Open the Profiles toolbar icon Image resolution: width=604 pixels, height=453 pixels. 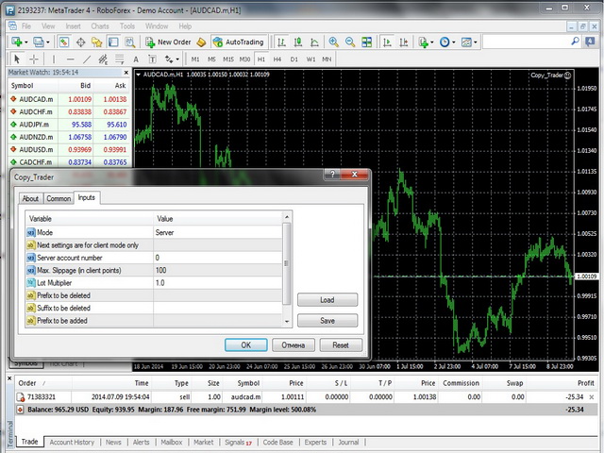pyautogui.click(x=38, y=42)
